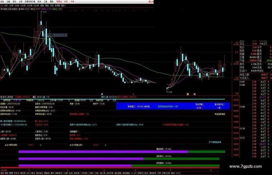
Task: Select the 管理 tab in bottom bar
Action: [11, 173]
